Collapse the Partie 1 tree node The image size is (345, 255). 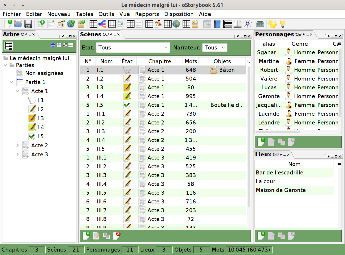pos(11,82)
